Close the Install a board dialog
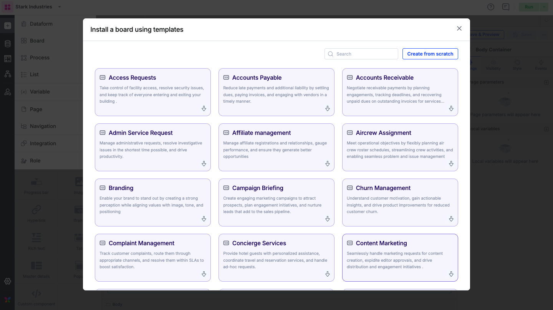 [x=459, y=29]
